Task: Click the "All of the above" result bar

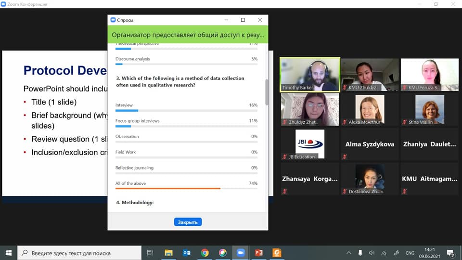Action: (186, 188)
